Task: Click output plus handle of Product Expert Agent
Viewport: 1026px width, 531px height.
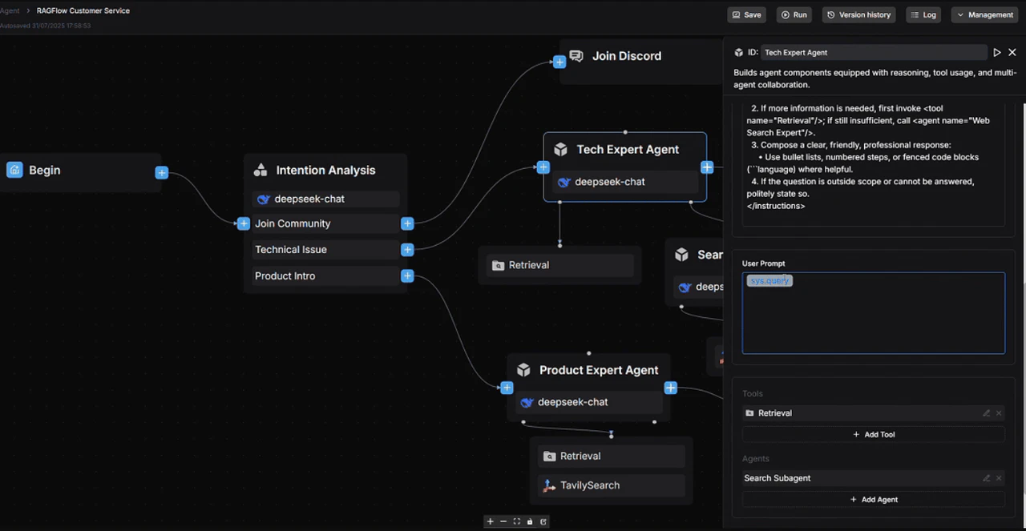Action: (671, 388)
